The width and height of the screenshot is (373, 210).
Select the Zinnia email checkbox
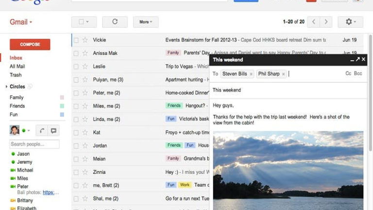[76, 172]
